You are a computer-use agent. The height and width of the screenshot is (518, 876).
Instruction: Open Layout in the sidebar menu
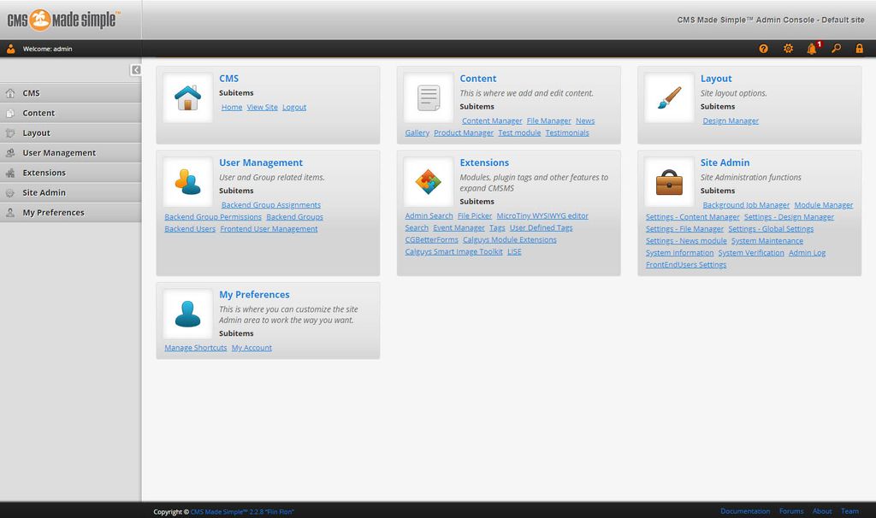pos(70,132)
